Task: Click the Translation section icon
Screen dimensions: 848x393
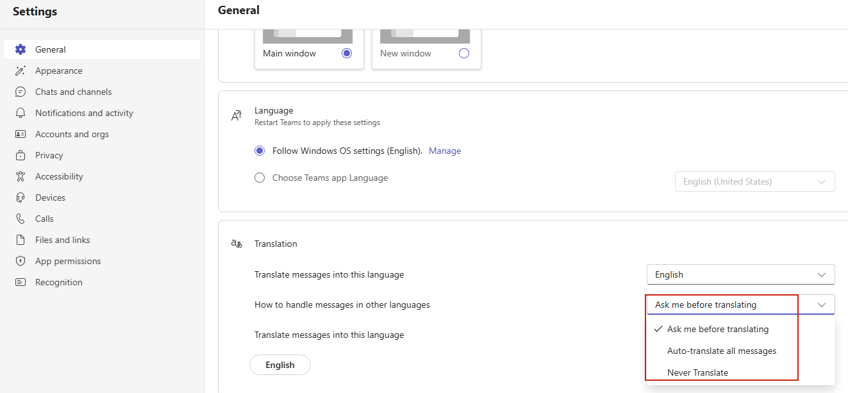Action: pyautogui.click(x=237, y=244)
